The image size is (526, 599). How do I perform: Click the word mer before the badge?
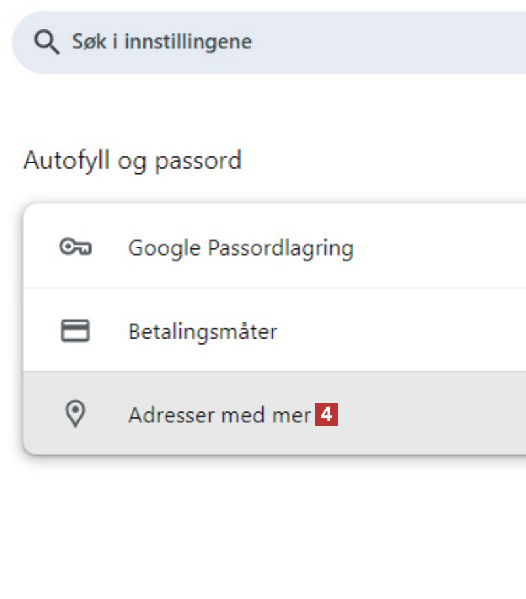coord(292,415)
